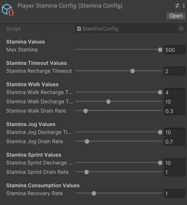187x205 pixels.
Task: Click the Stamina Recovery Rate slider handle
Action: 94,193
